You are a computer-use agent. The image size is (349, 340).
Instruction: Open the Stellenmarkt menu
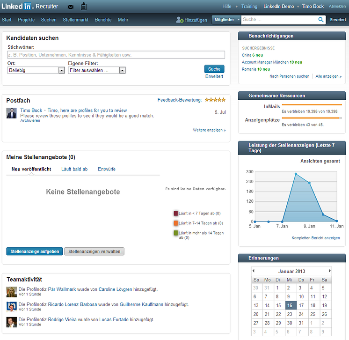[75, 20]
